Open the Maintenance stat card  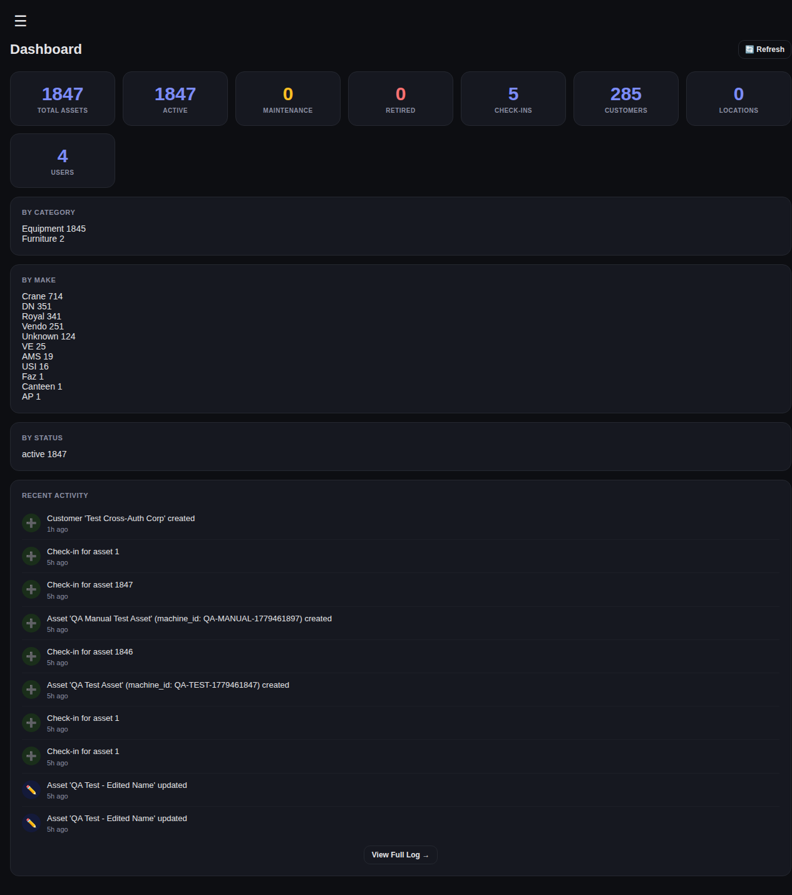coord(288,99)
